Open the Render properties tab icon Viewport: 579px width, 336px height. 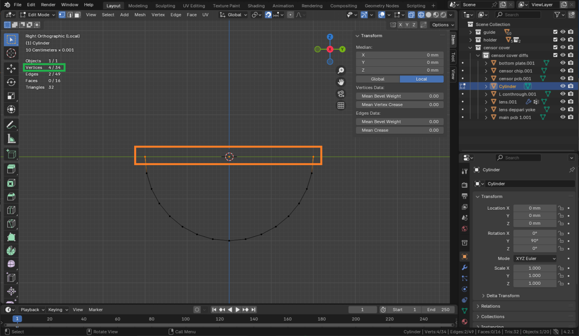(x=464, y=185)
